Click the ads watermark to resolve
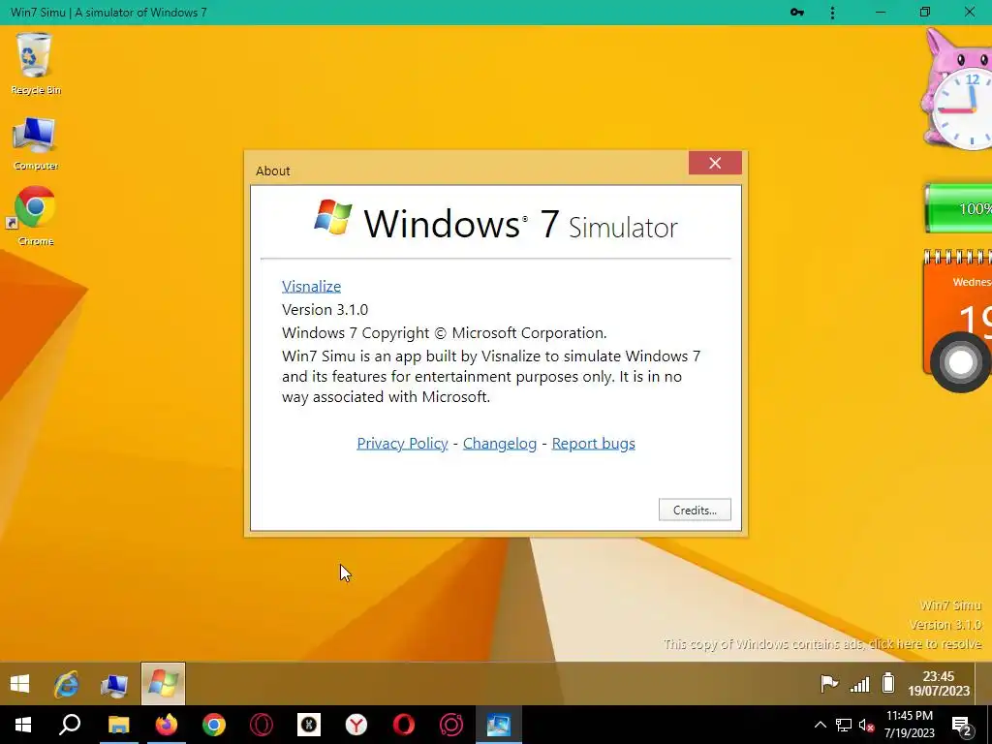This screenshot has height=744, width=992. click(822, 644)
